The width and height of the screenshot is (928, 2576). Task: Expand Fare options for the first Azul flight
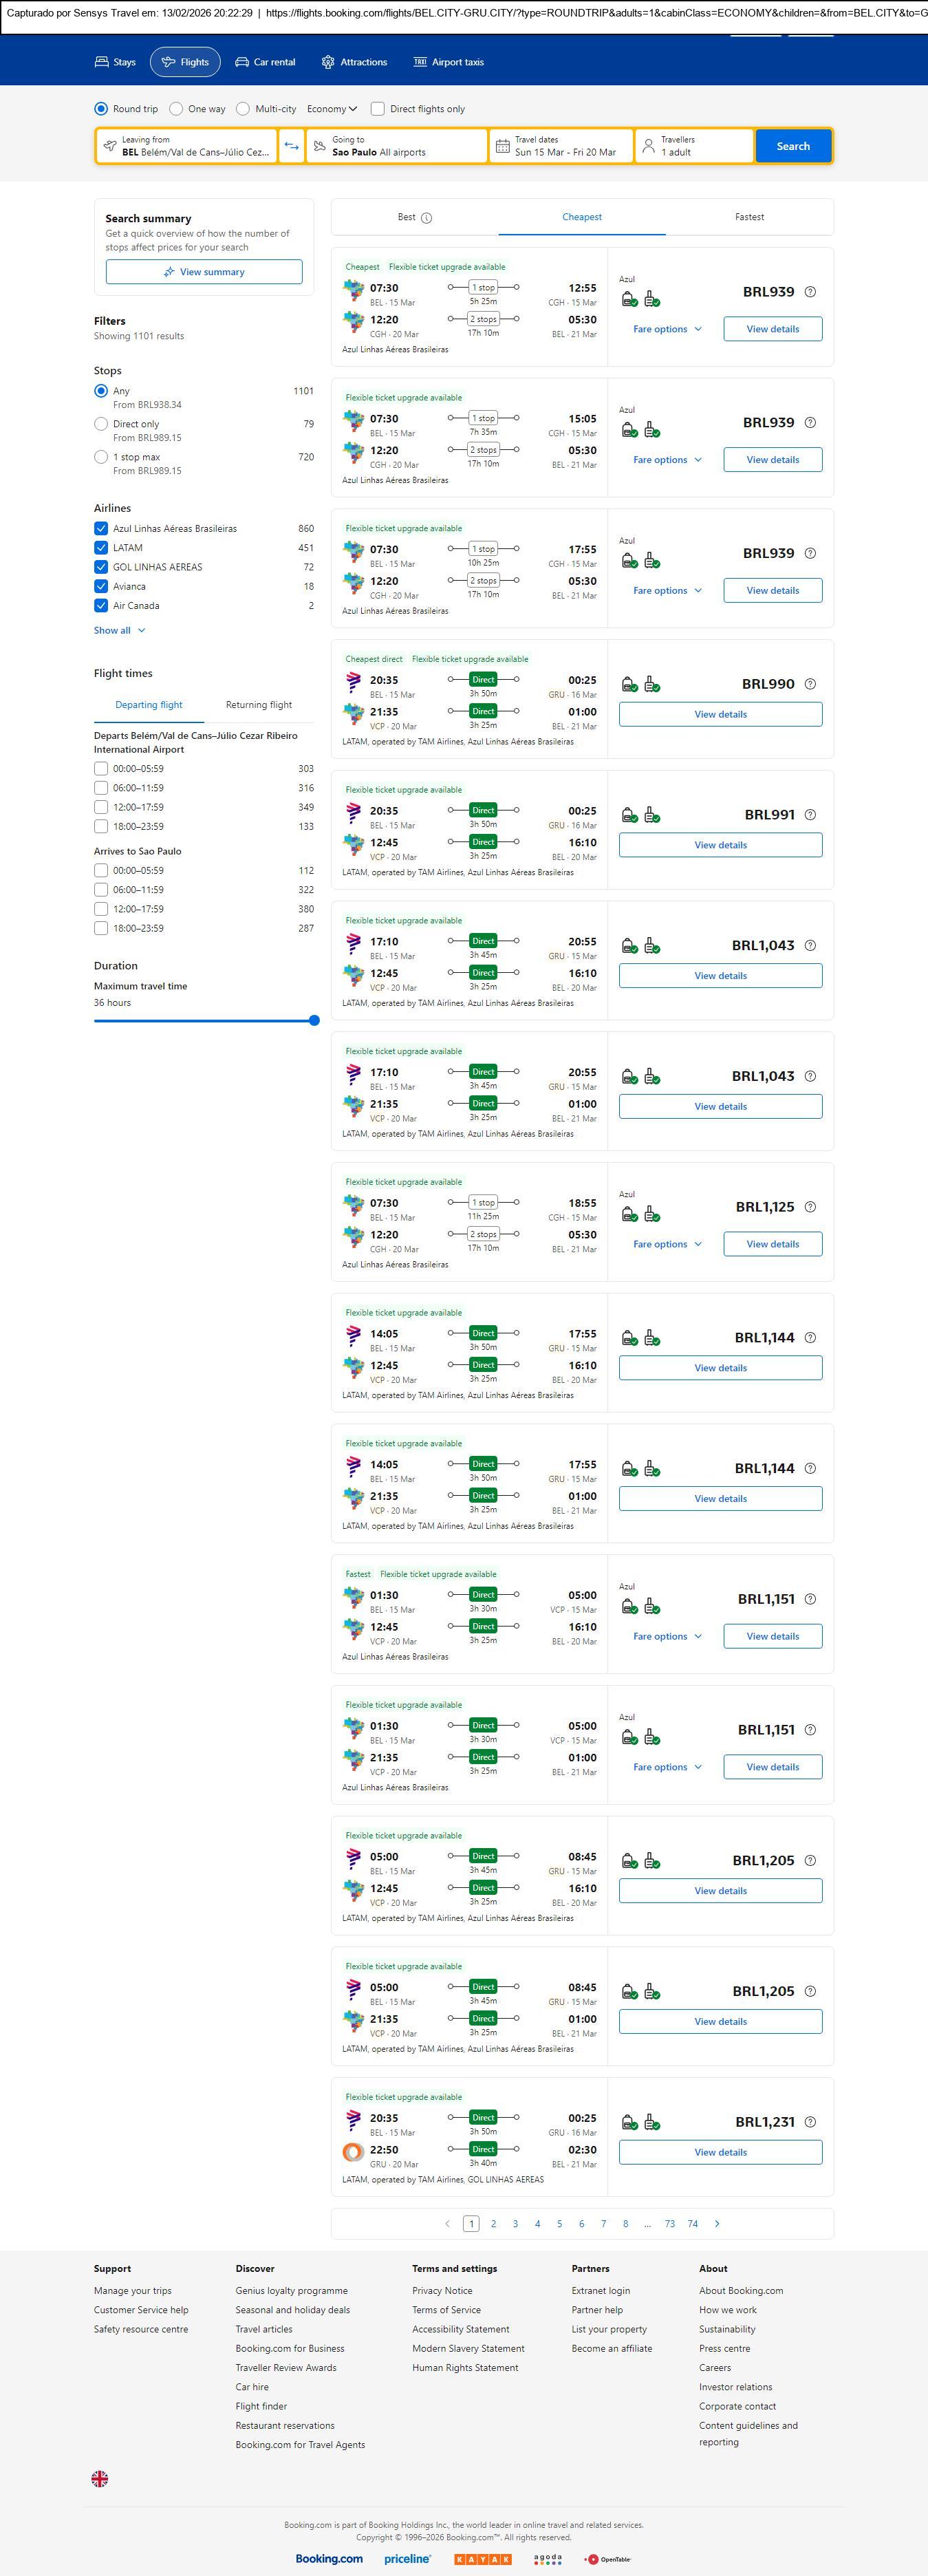pos(667,329)
